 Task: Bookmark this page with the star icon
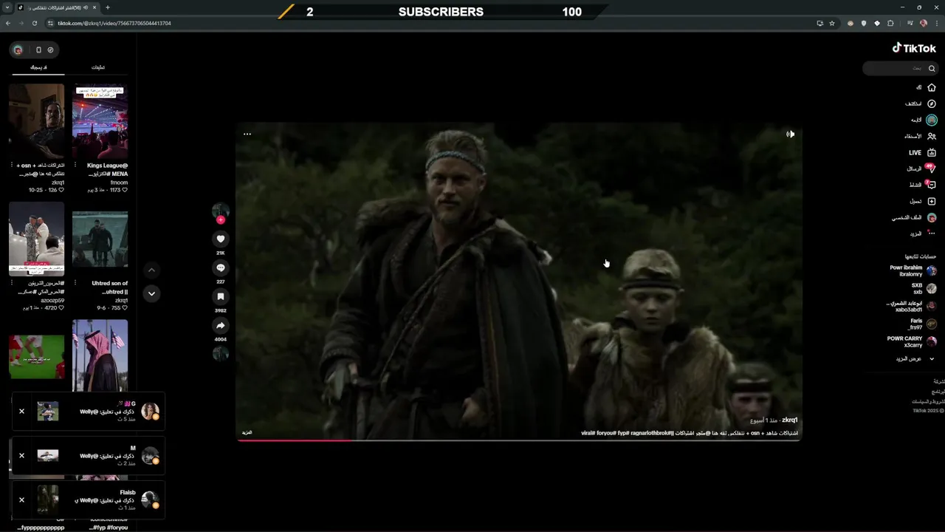coord(832,23)
